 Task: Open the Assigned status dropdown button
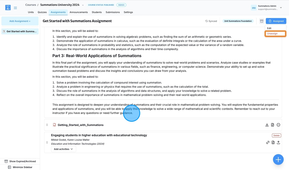tap(276, 21)
